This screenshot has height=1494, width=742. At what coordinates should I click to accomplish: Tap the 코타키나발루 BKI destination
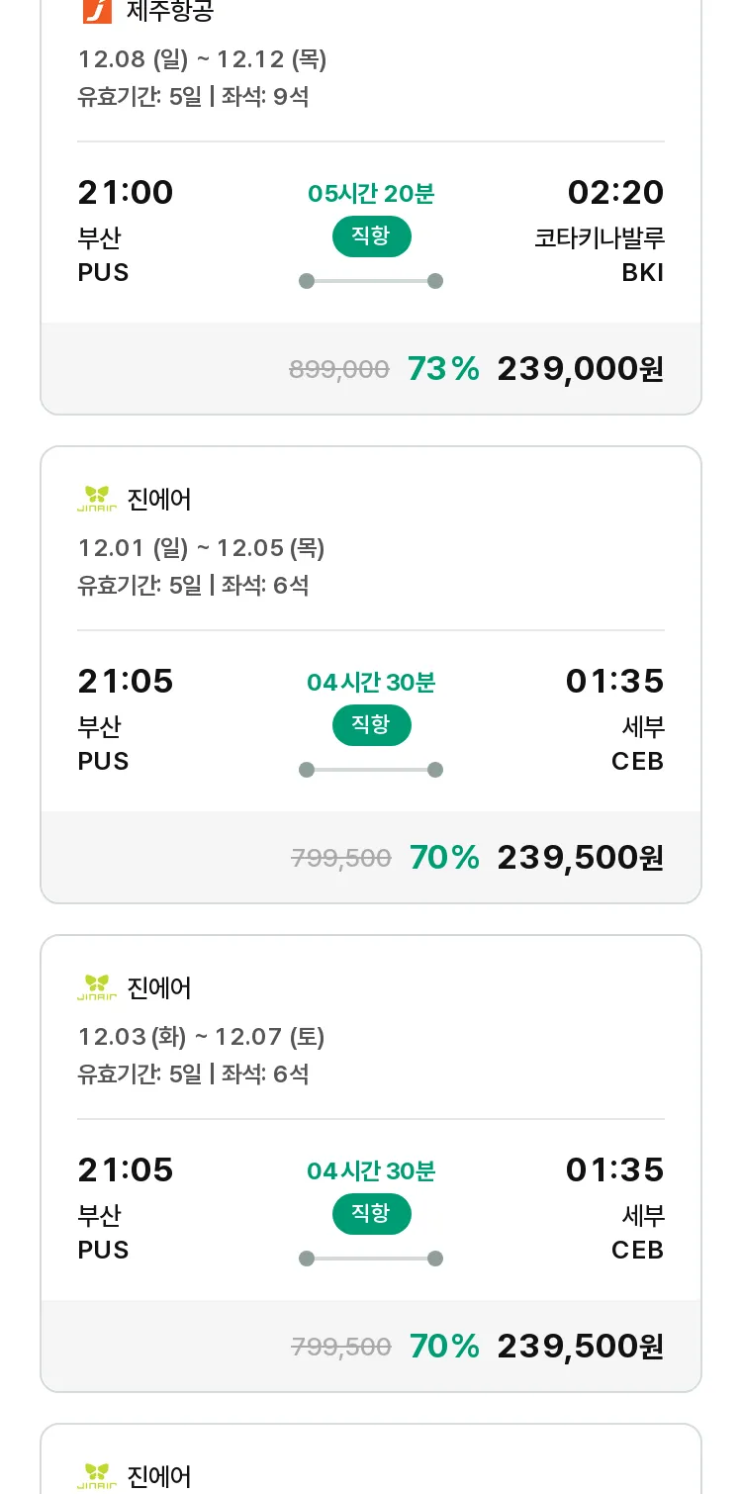coord(600,255)
